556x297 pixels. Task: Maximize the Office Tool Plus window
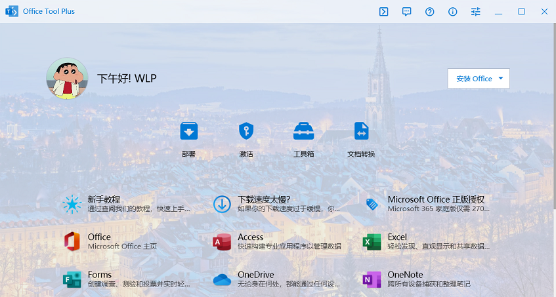pyautogui.click(x=521, y=12)
